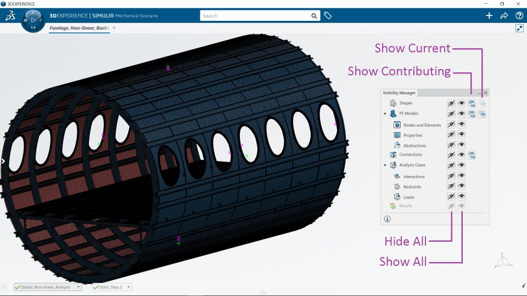Image resolution: width=527 pixels, height=296 pixels.
Task: Click the dotted grip at bottom left
Action: (4, 287)
